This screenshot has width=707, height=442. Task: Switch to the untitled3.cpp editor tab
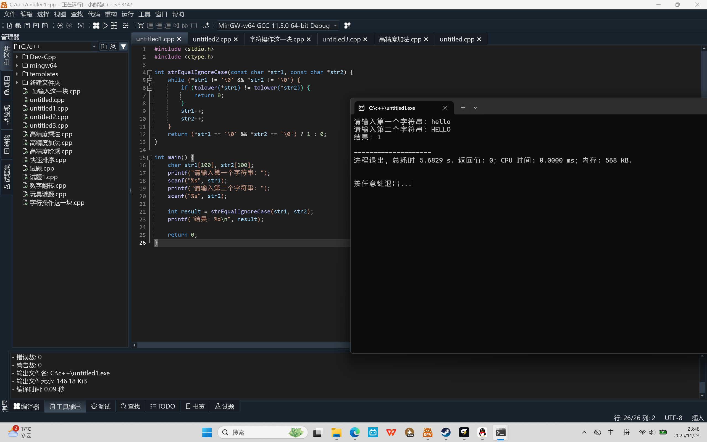click(x=341, y=39)
